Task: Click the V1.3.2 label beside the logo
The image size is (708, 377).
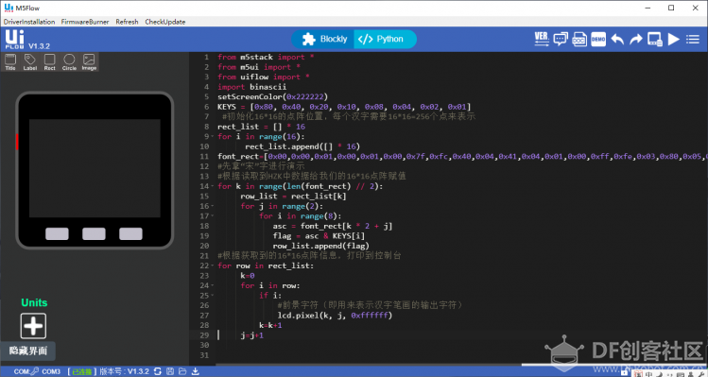Action: (x=40, y=46)
